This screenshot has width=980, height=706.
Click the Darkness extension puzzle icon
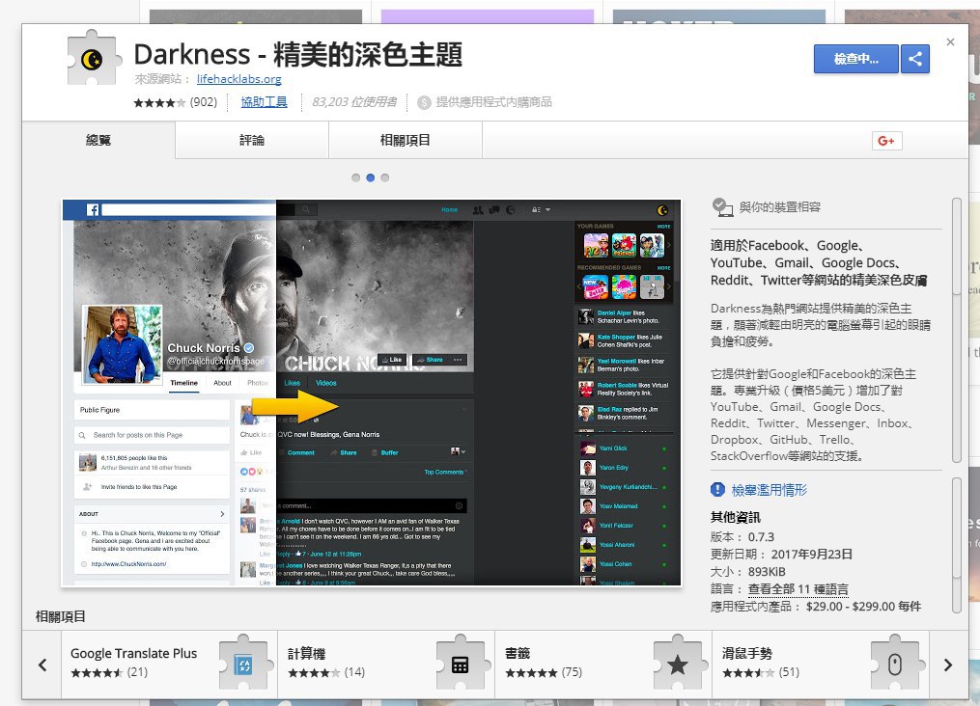pos(92,60)
